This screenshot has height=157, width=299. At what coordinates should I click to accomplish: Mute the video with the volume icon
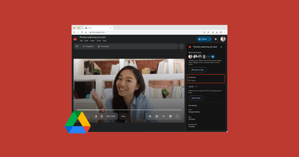150,116
